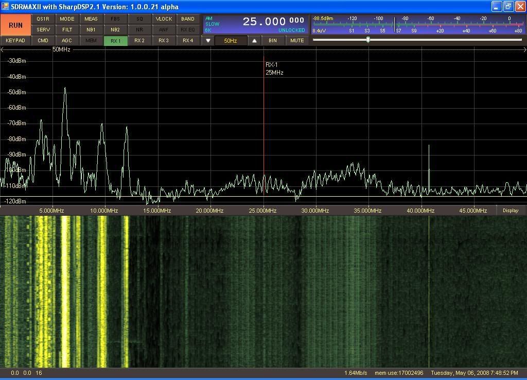Click the step-up triangle arrow
This screenshot has height=380, width=527.
(x=254, y=41)
